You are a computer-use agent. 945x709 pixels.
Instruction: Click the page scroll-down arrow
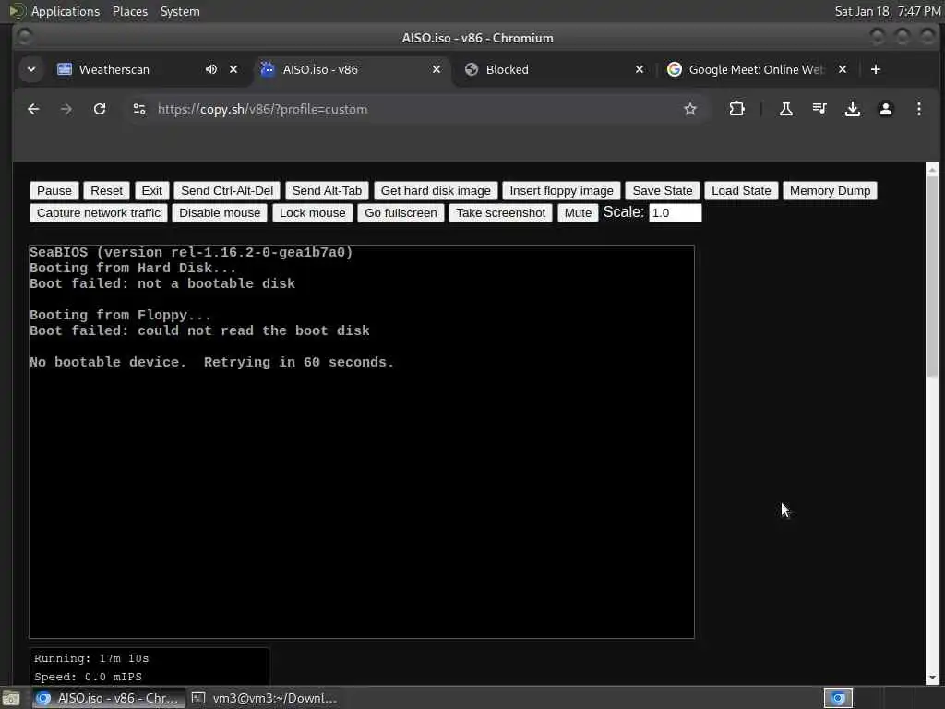pyautogui.click(x=932, y=678)
